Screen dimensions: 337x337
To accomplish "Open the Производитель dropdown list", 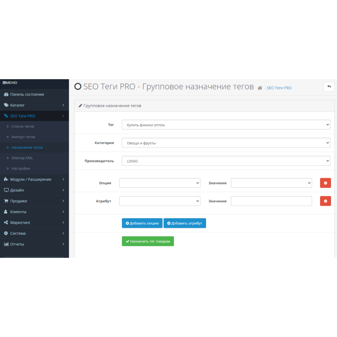I will pos(226,161).
